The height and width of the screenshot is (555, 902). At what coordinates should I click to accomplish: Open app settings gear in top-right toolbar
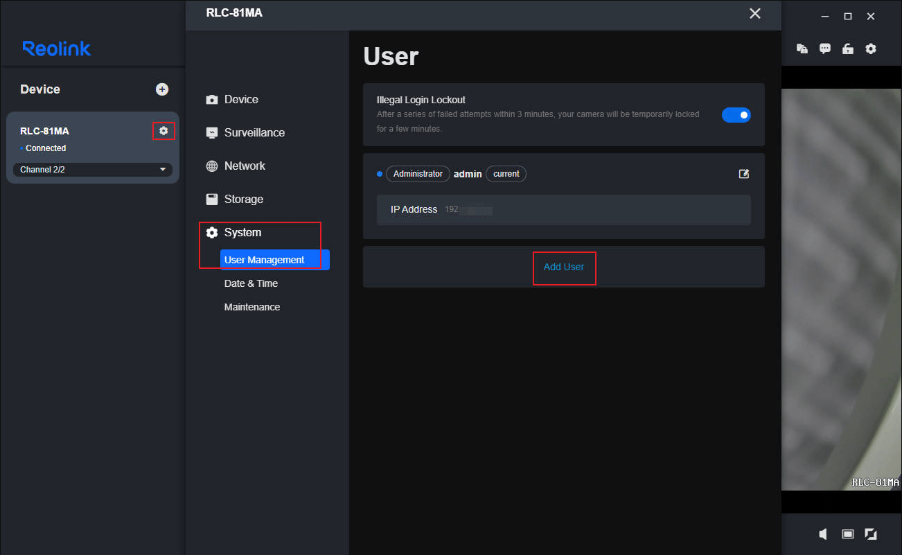point(871,49)
